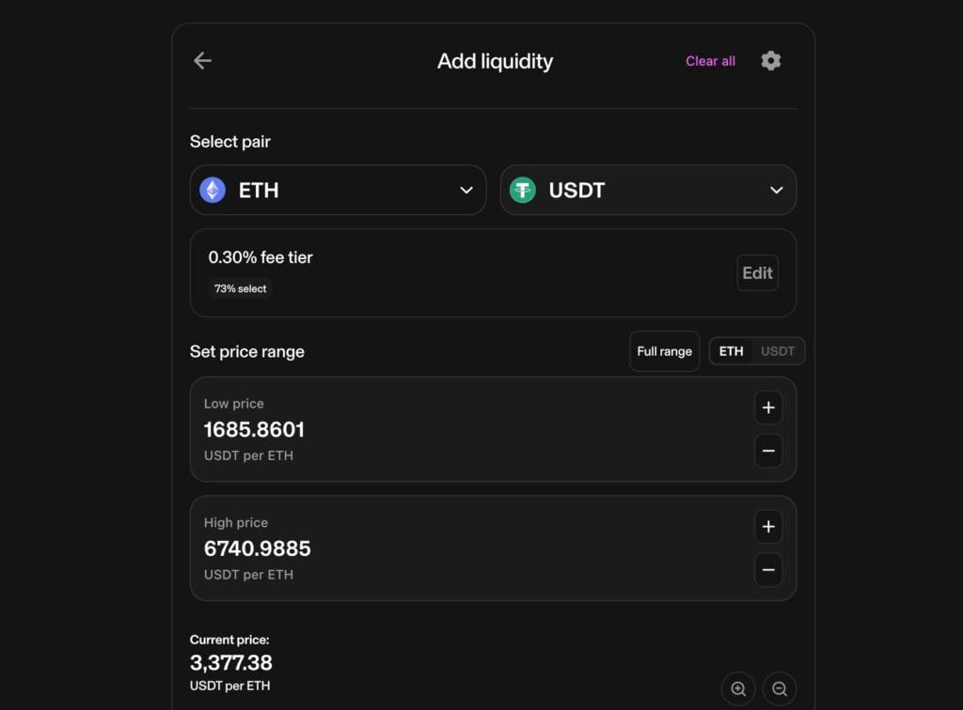Zoom in on the price chart
Screen dimensions: 963x710
[738, 688]
